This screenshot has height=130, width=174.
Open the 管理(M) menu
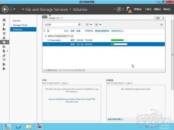coord(138,9)
